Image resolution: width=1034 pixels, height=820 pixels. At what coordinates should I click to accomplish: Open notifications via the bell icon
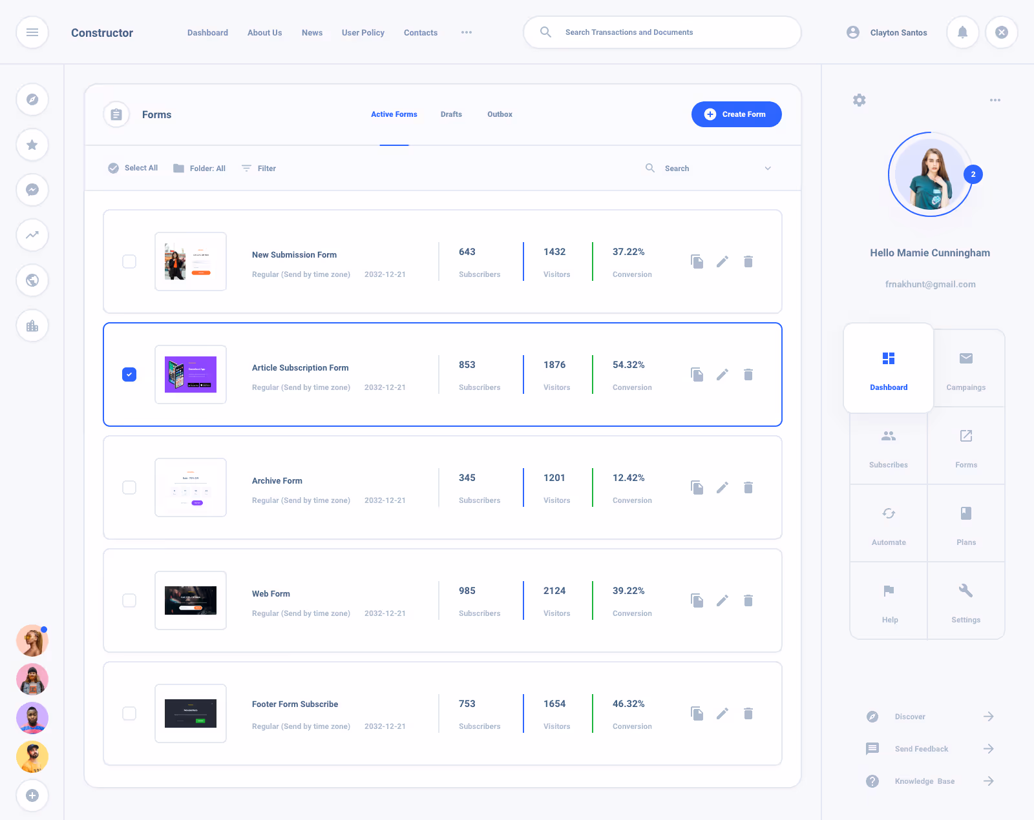click(962, 32)
